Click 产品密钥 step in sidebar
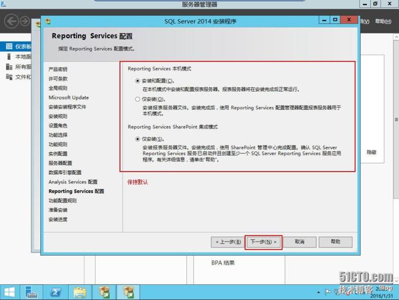 tap(58, 69)
